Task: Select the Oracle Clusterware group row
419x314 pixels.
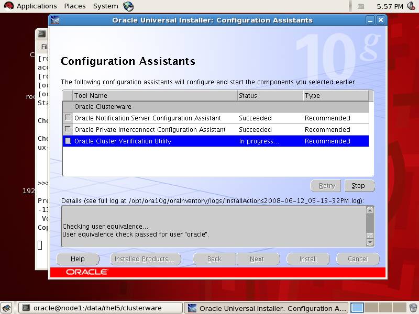Action: 216,107
